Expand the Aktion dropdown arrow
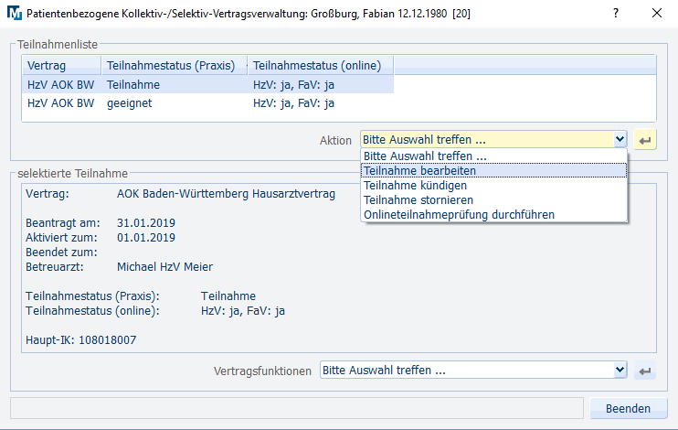The width and height of the screenshot is (678, 430). [x=620, y=140]
